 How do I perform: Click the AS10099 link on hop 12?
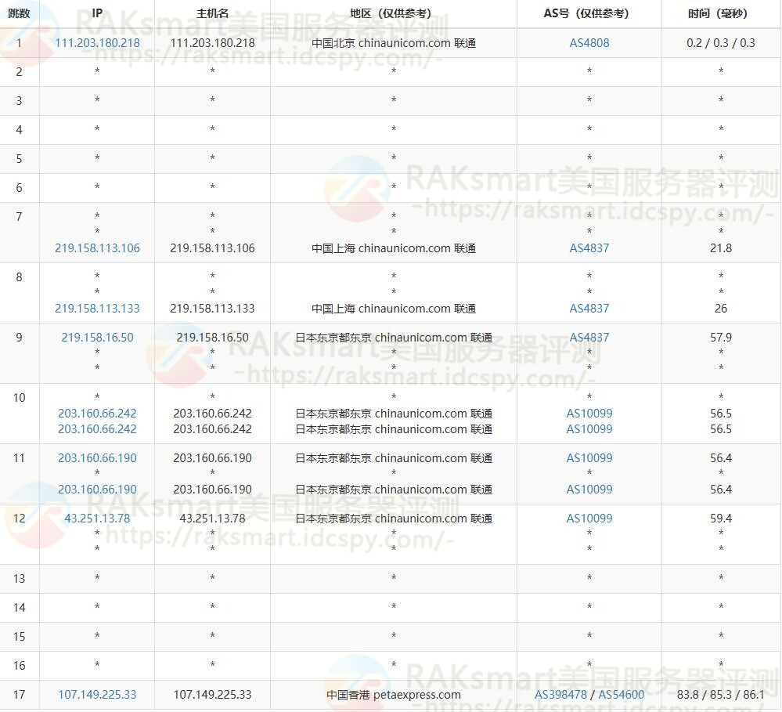tap(589, 519)
